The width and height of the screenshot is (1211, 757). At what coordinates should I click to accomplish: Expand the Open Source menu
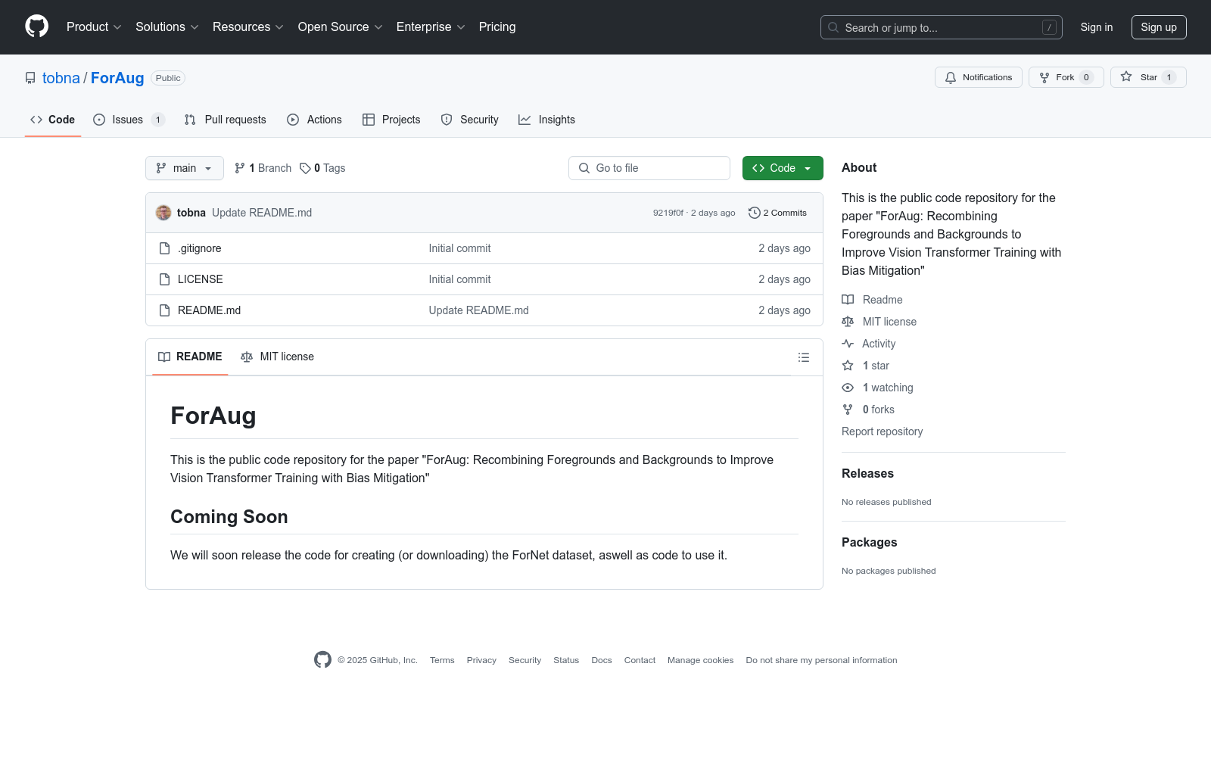coord(341,26)
